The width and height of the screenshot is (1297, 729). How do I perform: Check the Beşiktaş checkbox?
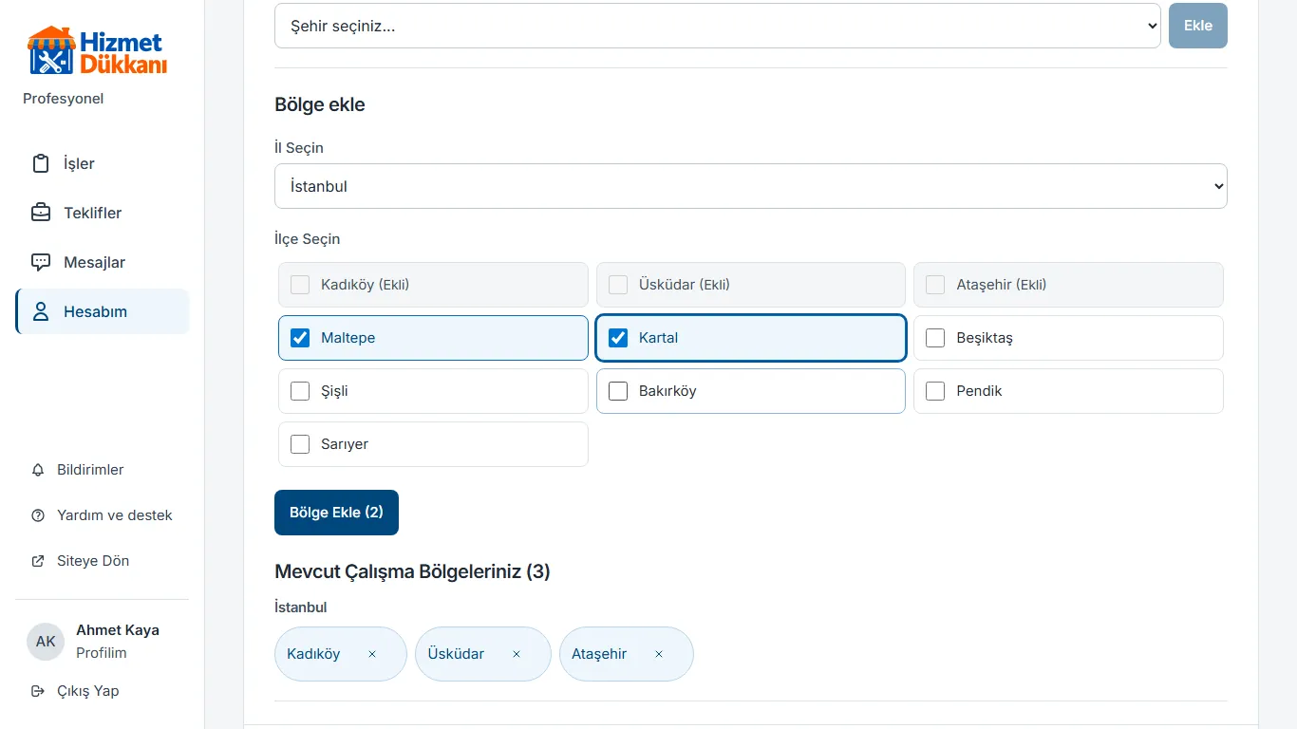point(935,338)
